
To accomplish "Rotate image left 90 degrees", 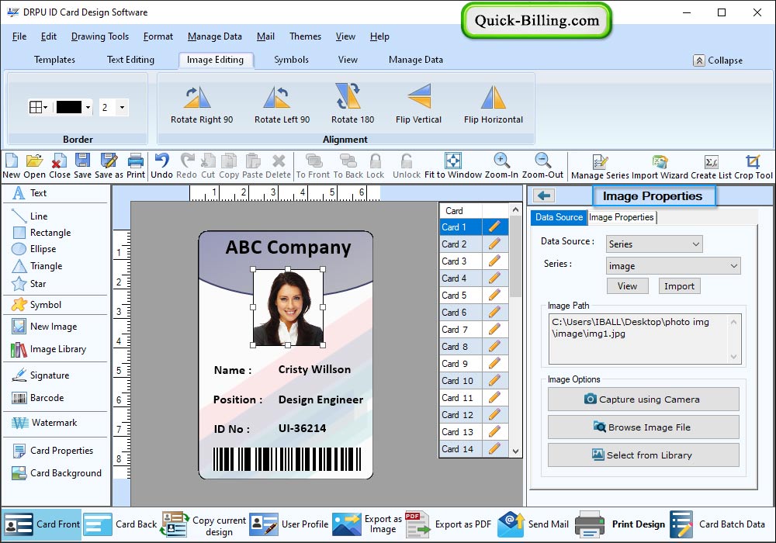I will point(282,105).
